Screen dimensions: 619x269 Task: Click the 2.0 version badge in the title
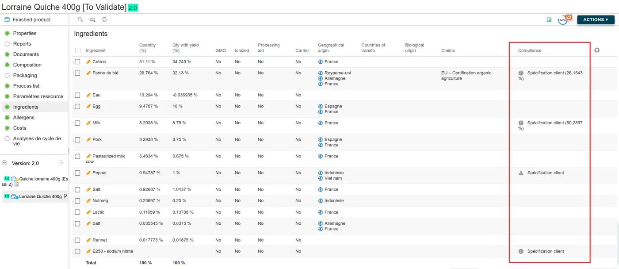click(133, 8)
